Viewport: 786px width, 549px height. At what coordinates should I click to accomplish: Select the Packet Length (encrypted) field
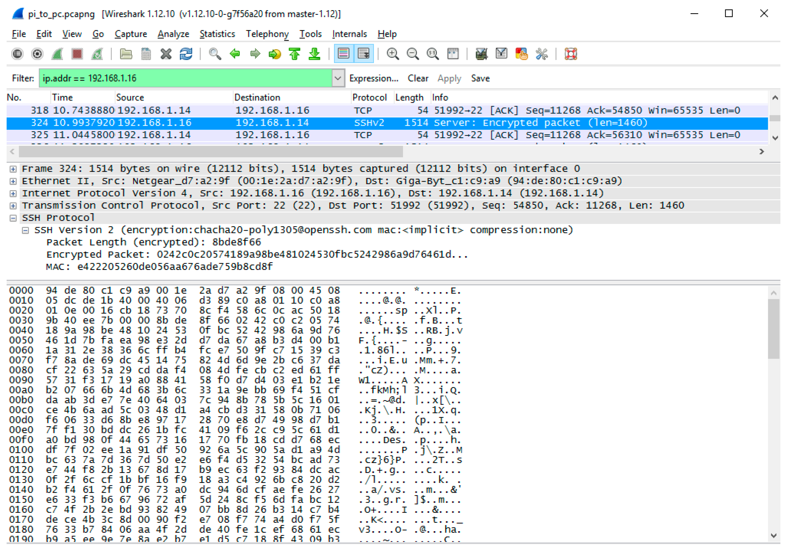[x=154, y=242]
